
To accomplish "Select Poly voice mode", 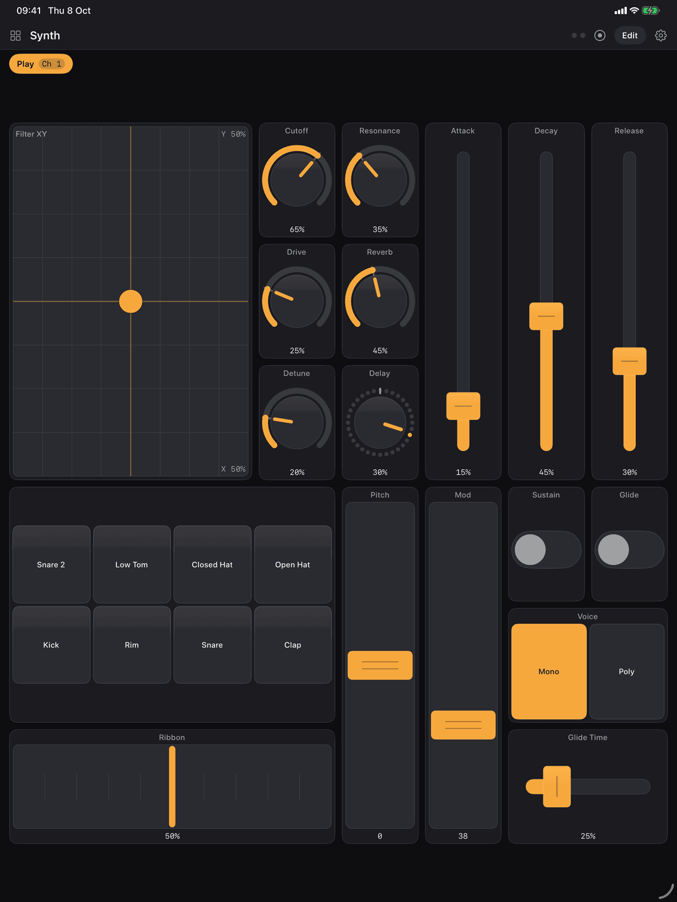I will [x=627, y=671].
